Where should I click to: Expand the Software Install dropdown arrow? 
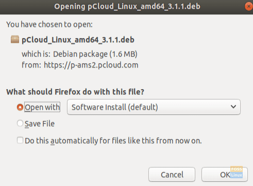point(233,107)
